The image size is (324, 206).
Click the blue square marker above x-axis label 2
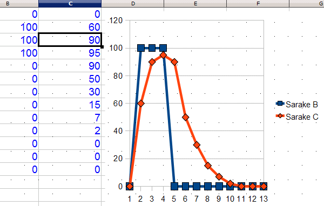click(141, 48)
